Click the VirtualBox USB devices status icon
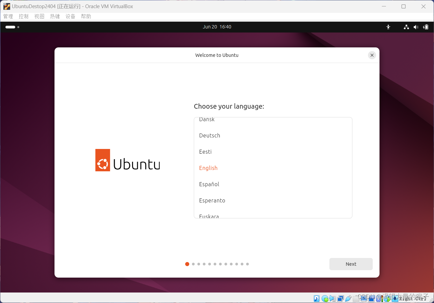 348,299
